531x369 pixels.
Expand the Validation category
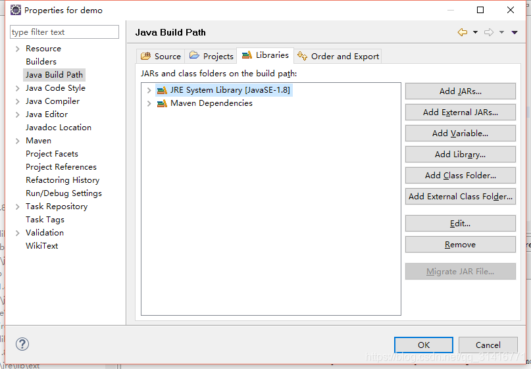pyautogui.click(x=18, y=233)
